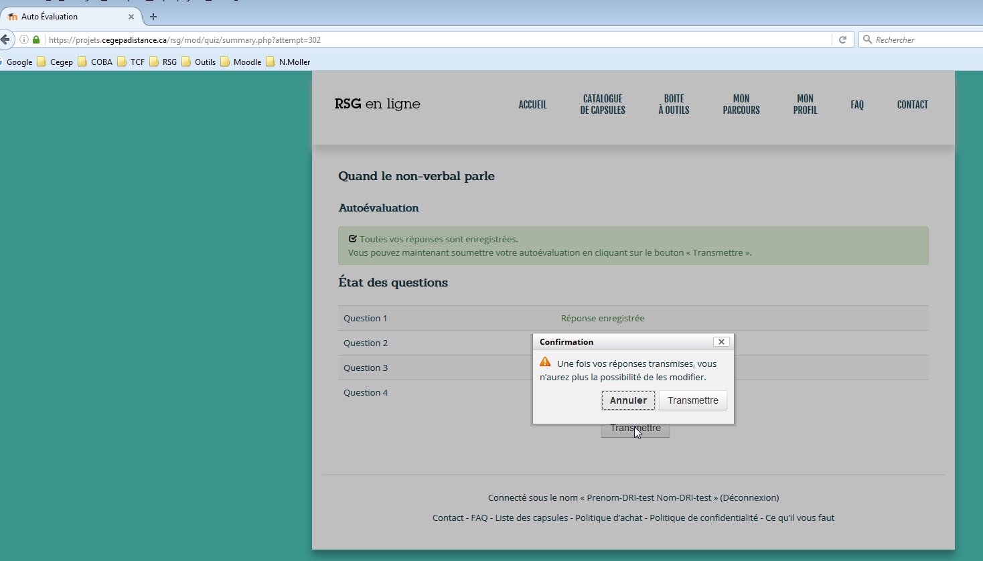The height and width of the screenshot is (561, 983).
Task: Open Catalogue de capsules menu item
Action: coord(603,104)
